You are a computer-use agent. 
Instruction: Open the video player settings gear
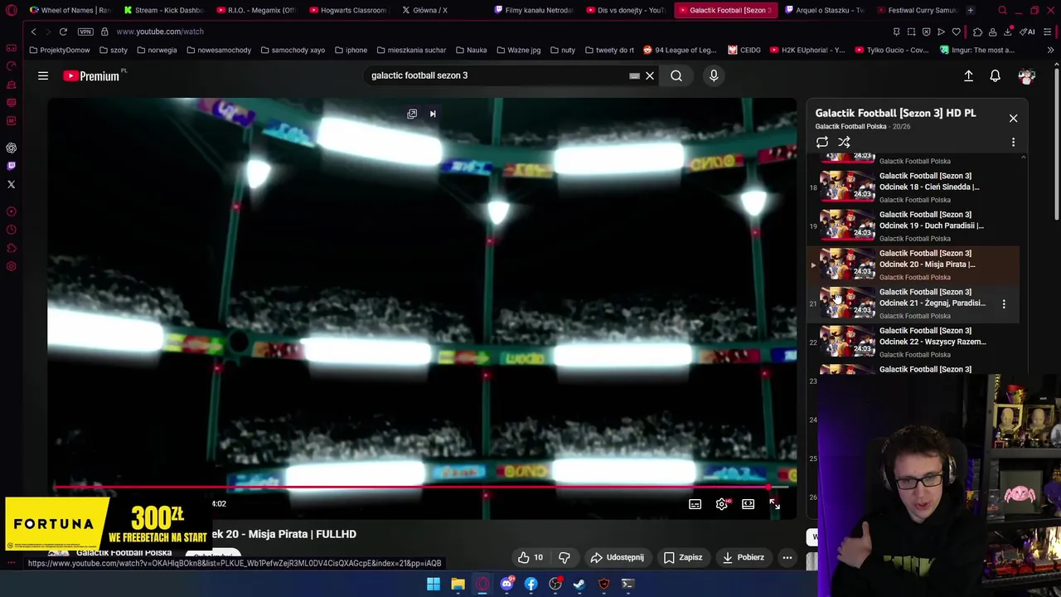point(722,504)
